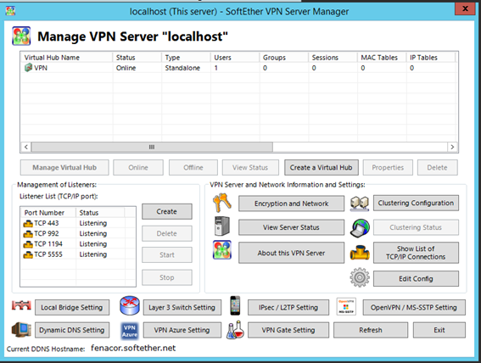Screen dimensions: 481x363
Task: Open Layer 3 Switch Setting
Action: (x=182, y=308)
